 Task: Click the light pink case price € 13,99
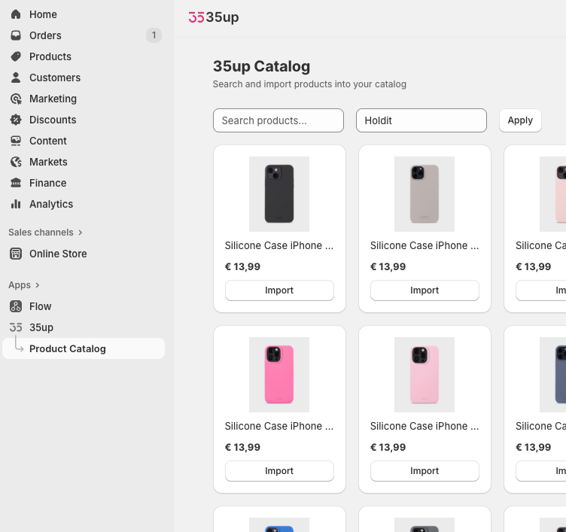click(388, 447)
